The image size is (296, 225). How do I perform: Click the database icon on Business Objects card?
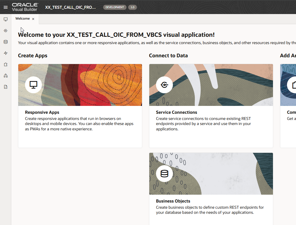[x=164, y=174]
